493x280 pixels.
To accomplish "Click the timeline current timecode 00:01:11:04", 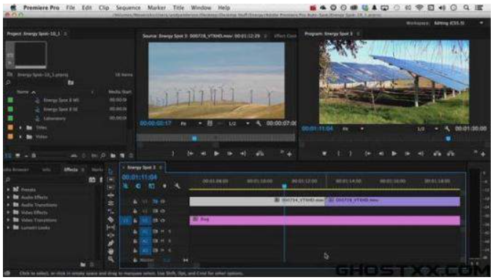I will pyautogui.click(x=140, y=177).
